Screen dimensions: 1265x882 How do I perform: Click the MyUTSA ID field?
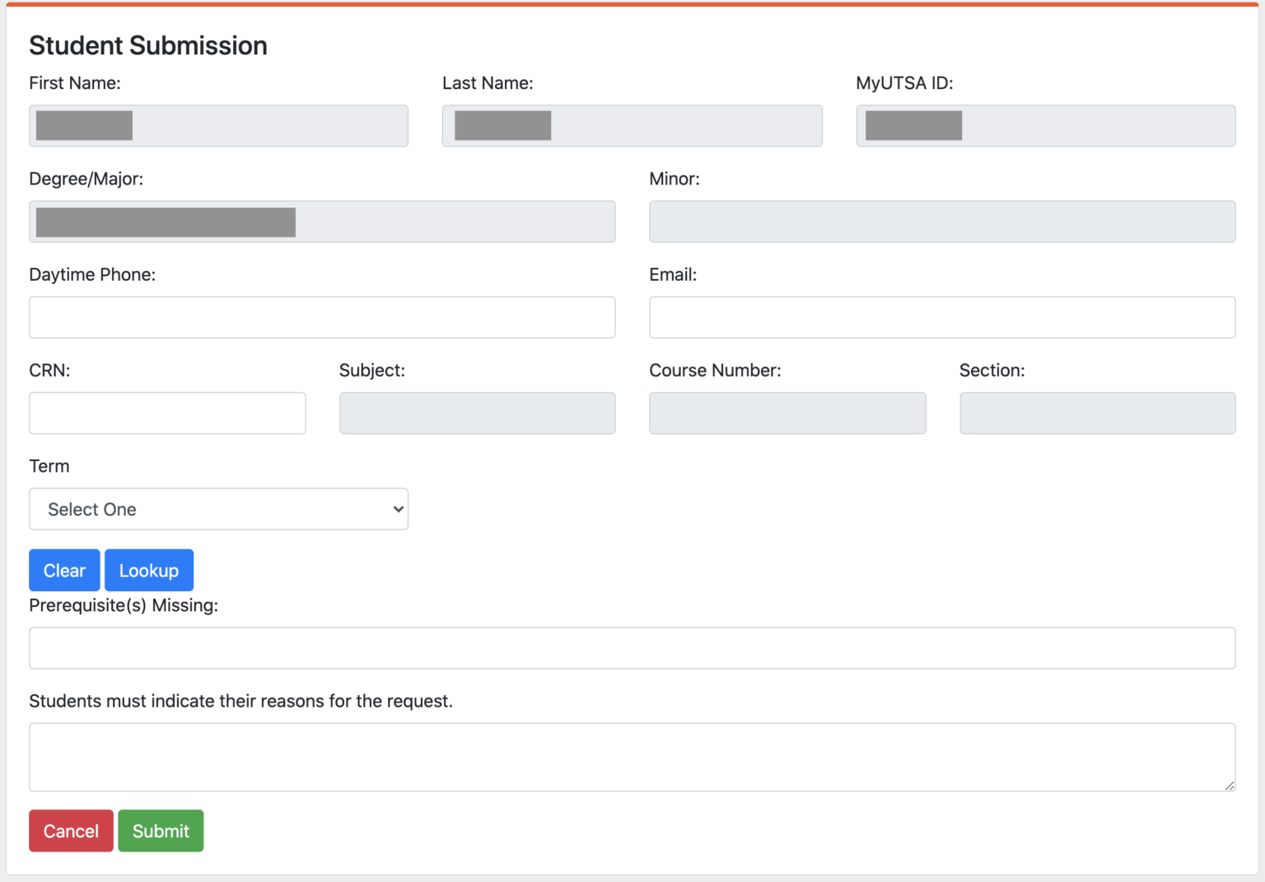1045,126
